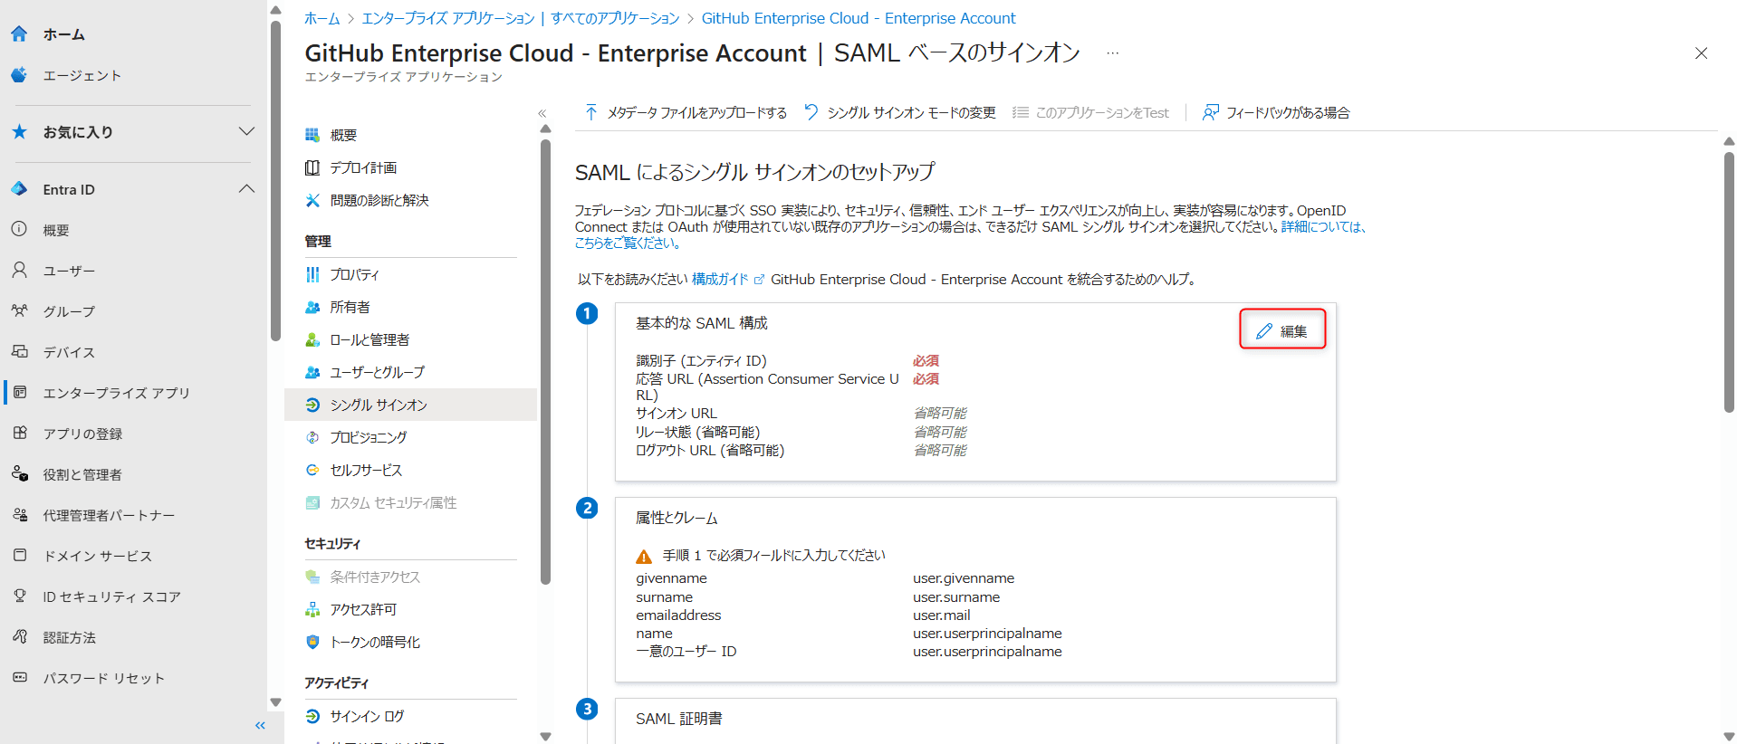Click the トークンの暗号化 shield icon
Viewport: 1737px width, 744px height.
point(312,642)
